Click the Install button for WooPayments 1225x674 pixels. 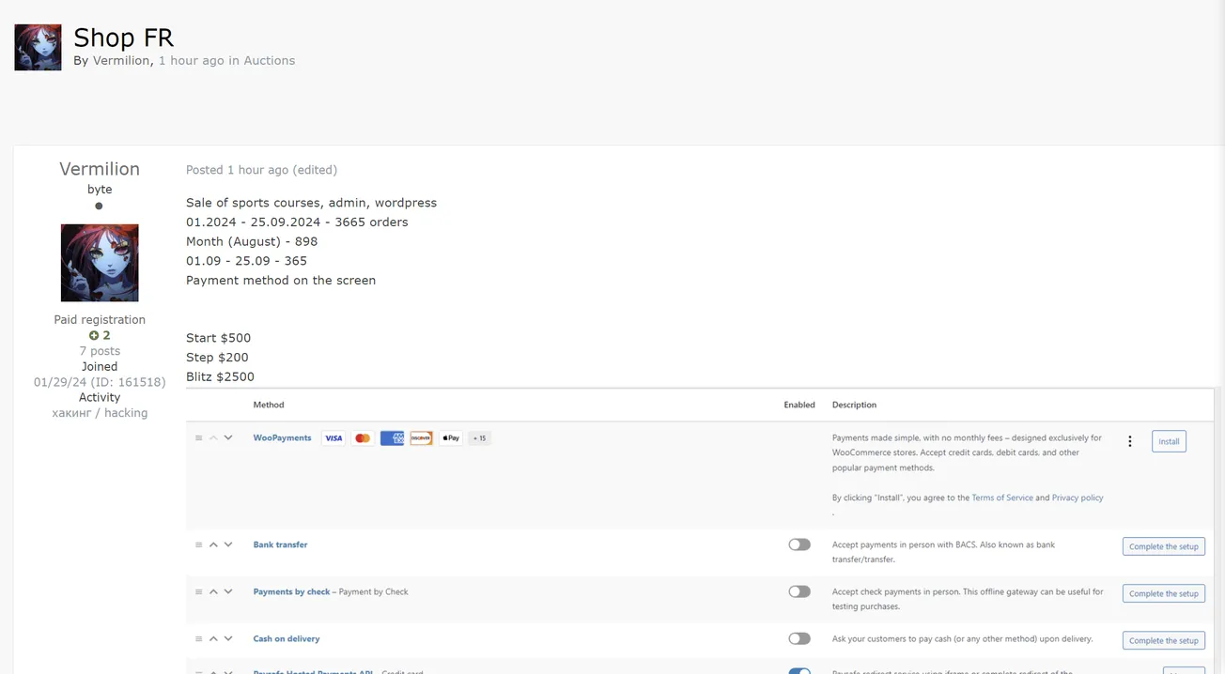pyautogui.click(x=1169, y=441)
